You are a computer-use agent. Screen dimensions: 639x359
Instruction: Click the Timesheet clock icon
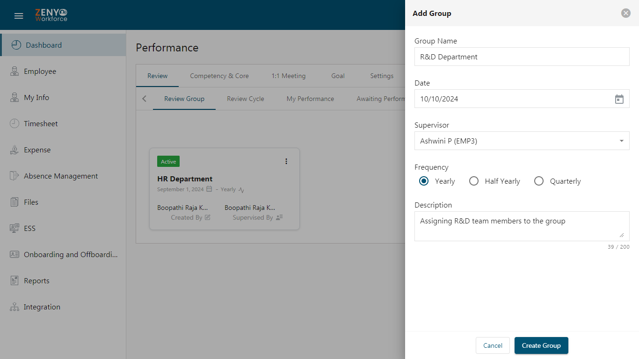click(15, 123)
